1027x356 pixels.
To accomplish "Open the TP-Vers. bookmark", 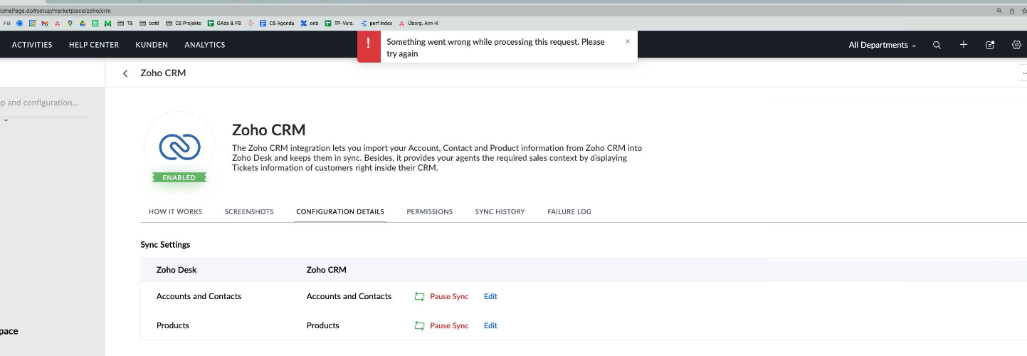I will click(339, 23).
